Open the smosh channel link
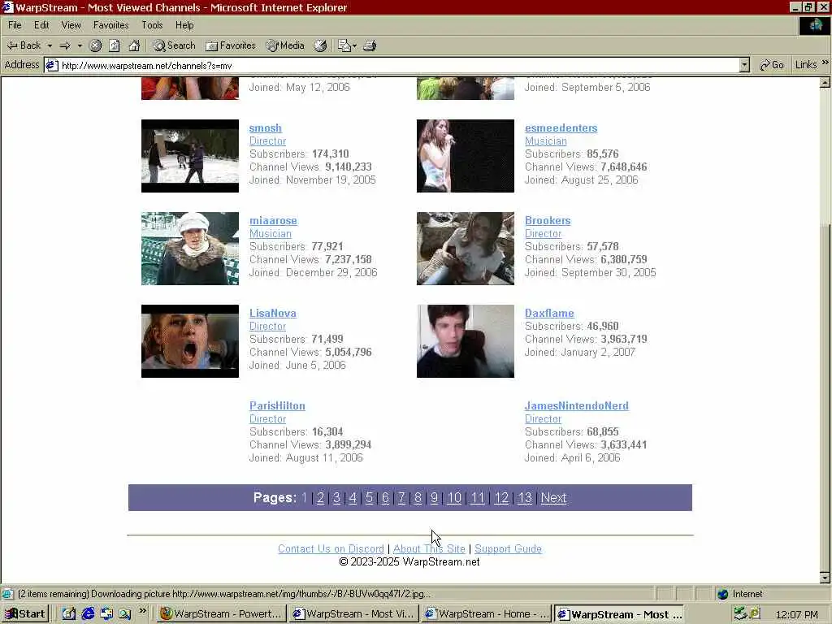Image resolution: width=832 pixels, height=624 pixels. click(x=266, y=128)
